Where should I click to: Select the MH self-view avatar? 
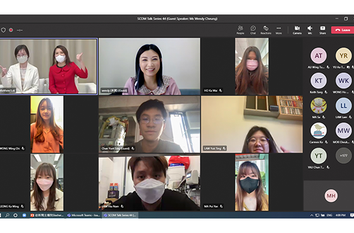tap(331, 196)
